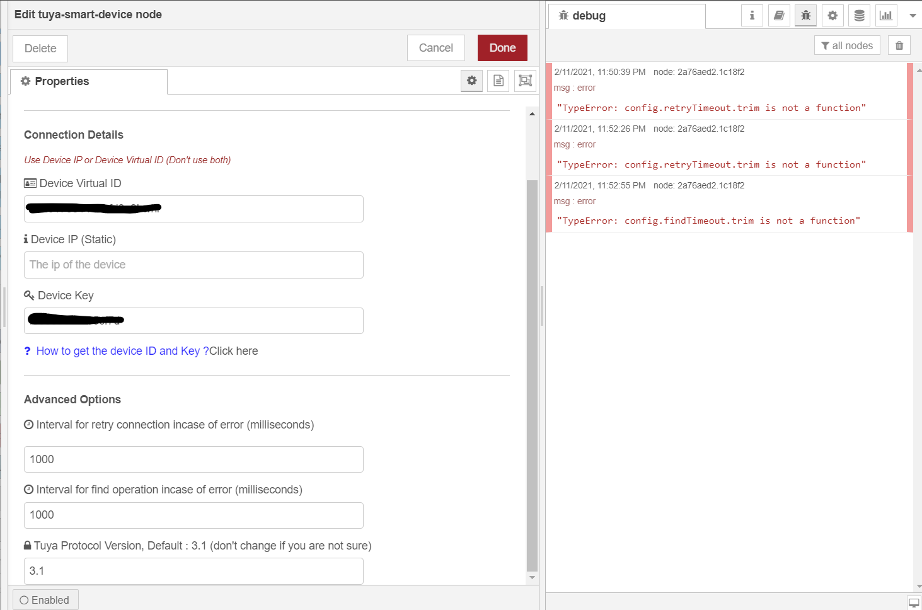Select the Properties gear tab icon
Screen dimensions: 922x610
[25, 81]
